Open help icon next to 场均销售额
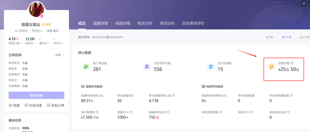The height and width of the screenshot is (132, 310). (97, 112)
